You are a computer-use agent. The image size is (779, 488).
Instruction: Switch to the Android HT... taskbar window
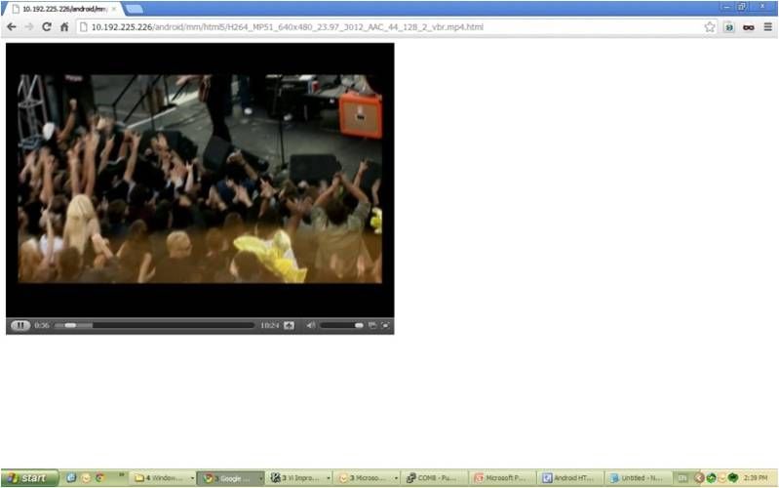[570, 478]
